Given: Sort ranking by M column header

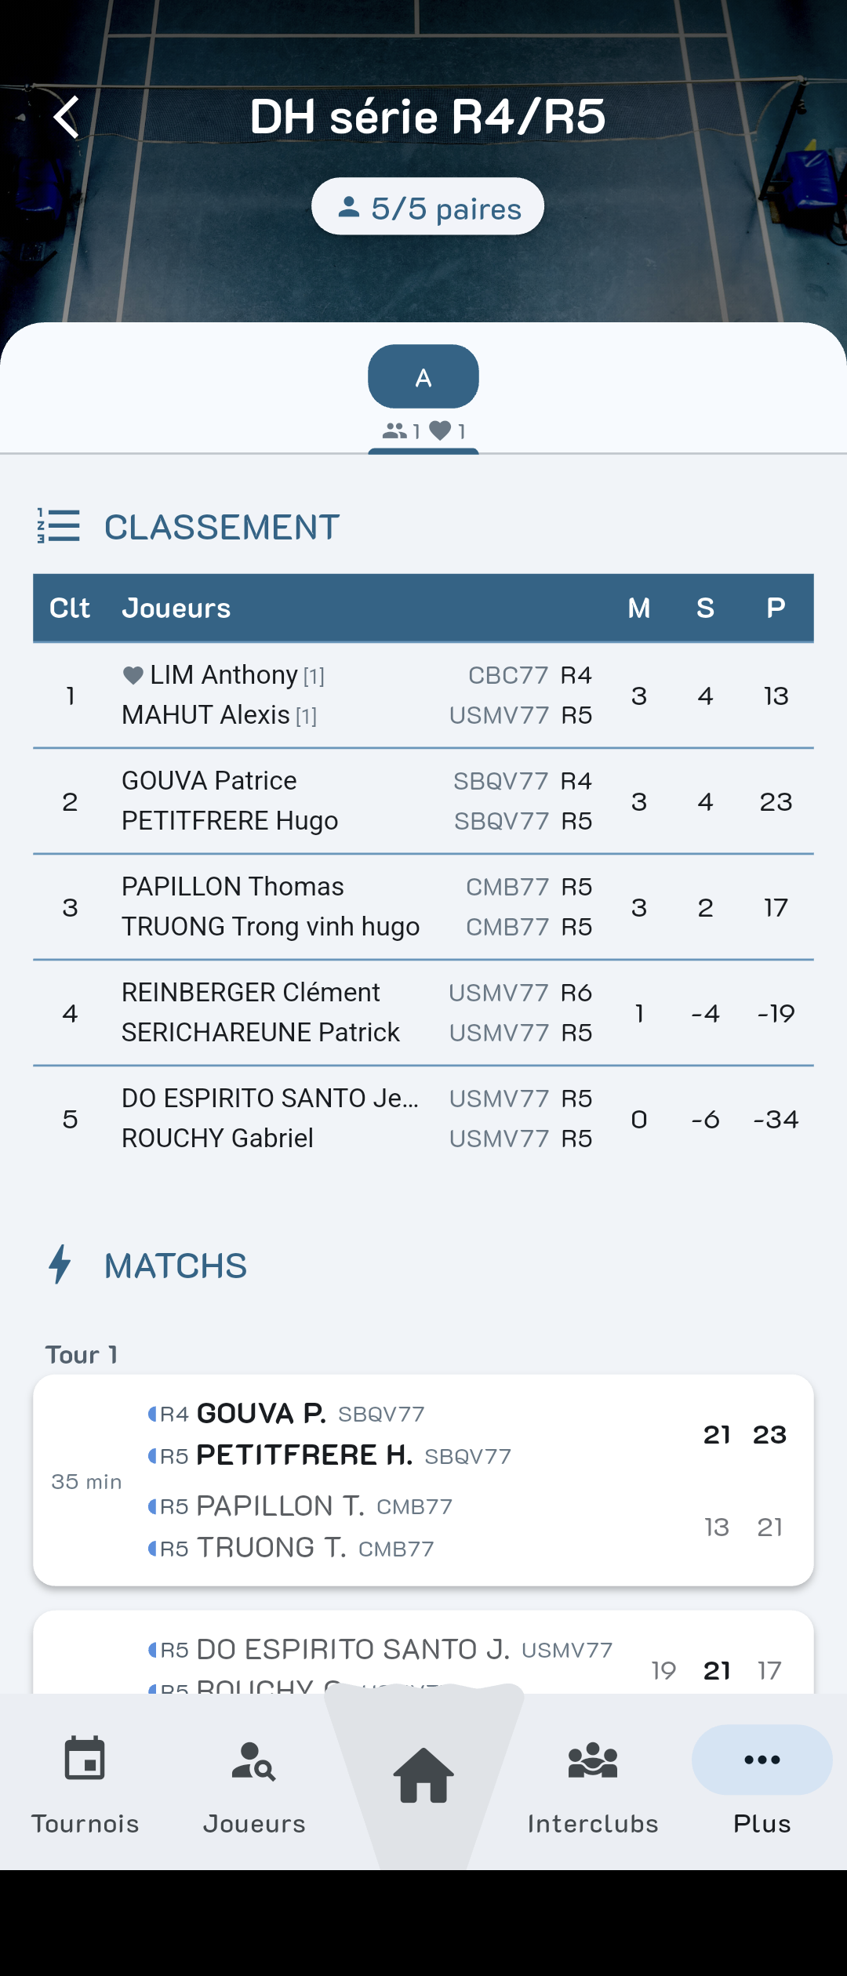Looking at the screenshot, I should pyautogui.click(x=639, y=608).
